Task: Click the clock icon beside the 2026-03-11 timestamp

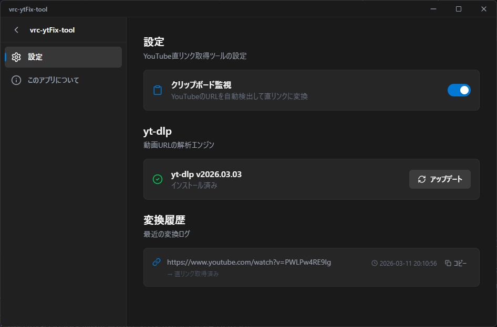Action: 375,263
